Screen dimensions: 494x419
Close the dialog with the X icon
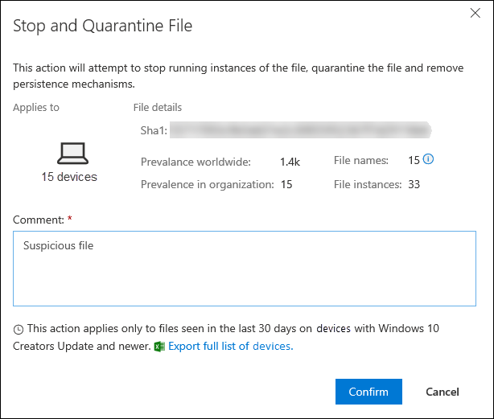tap(475, 13)
